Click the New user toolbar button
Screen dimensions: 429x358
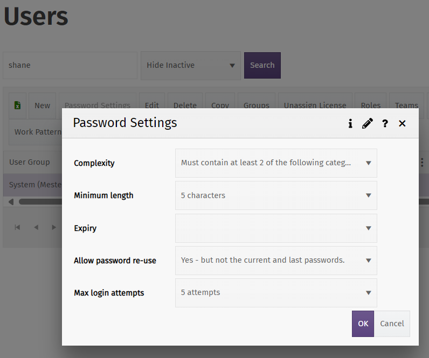click(x=42, y=106)
